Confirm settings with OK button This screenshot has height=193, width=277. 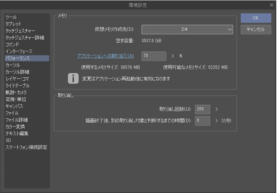256,18
